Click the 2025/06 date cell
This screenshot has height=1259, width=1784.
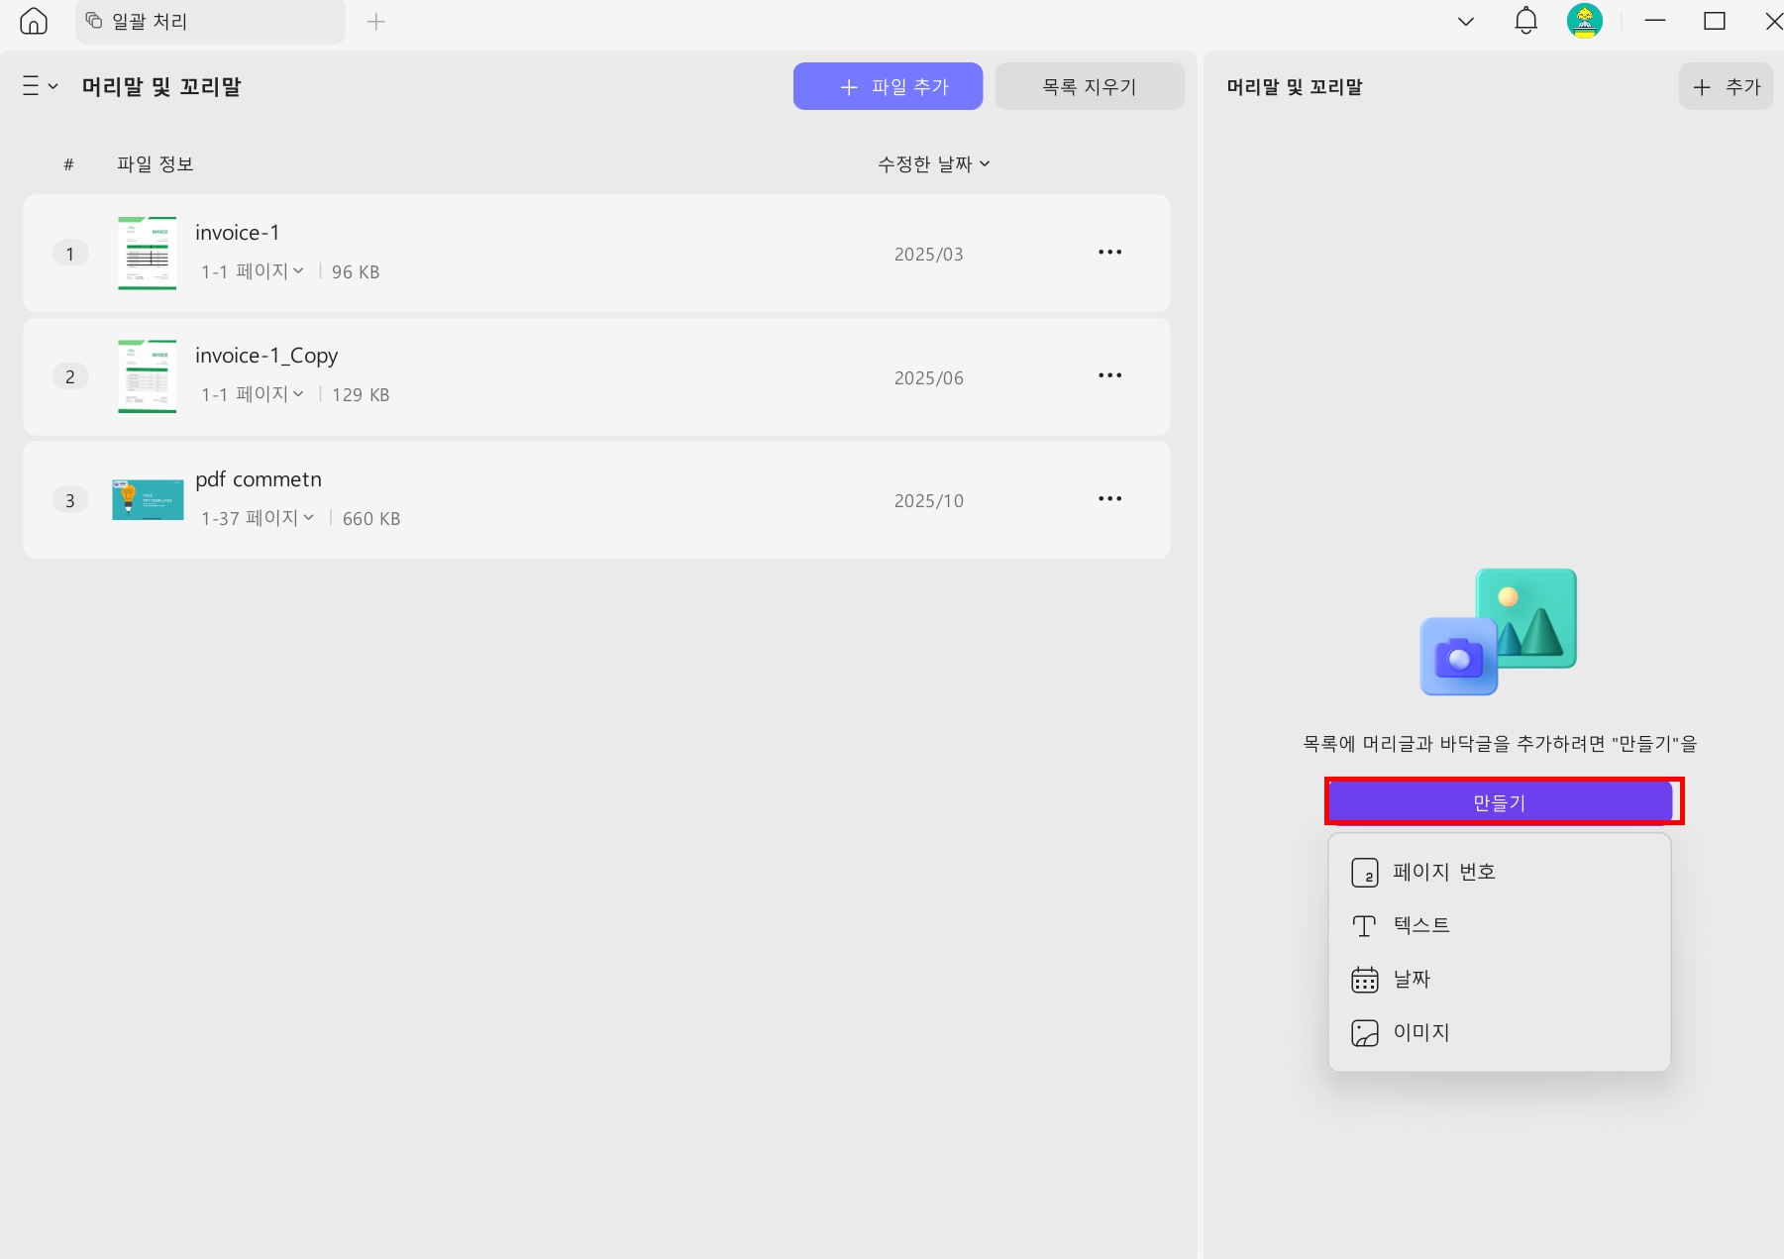coord(928,378)
